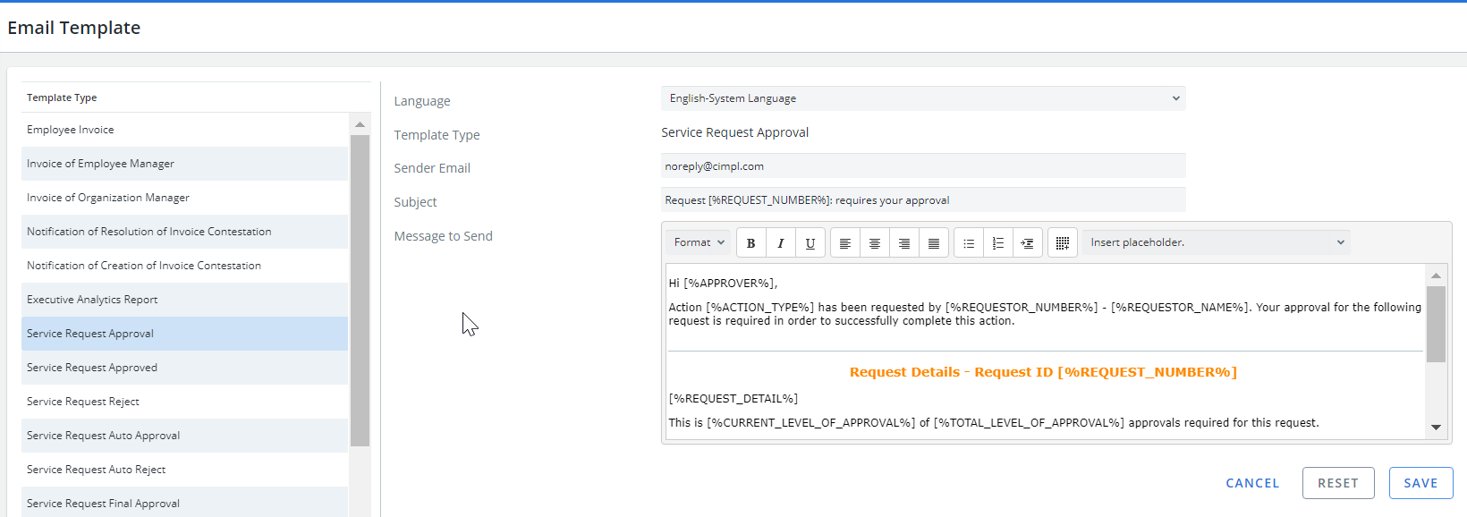Open the Format dropdown

click(698, 242)
